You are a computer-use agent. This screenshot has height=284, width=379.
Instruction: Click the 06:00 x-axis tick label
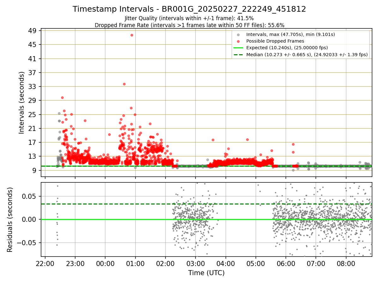click(x=286, y=264)
